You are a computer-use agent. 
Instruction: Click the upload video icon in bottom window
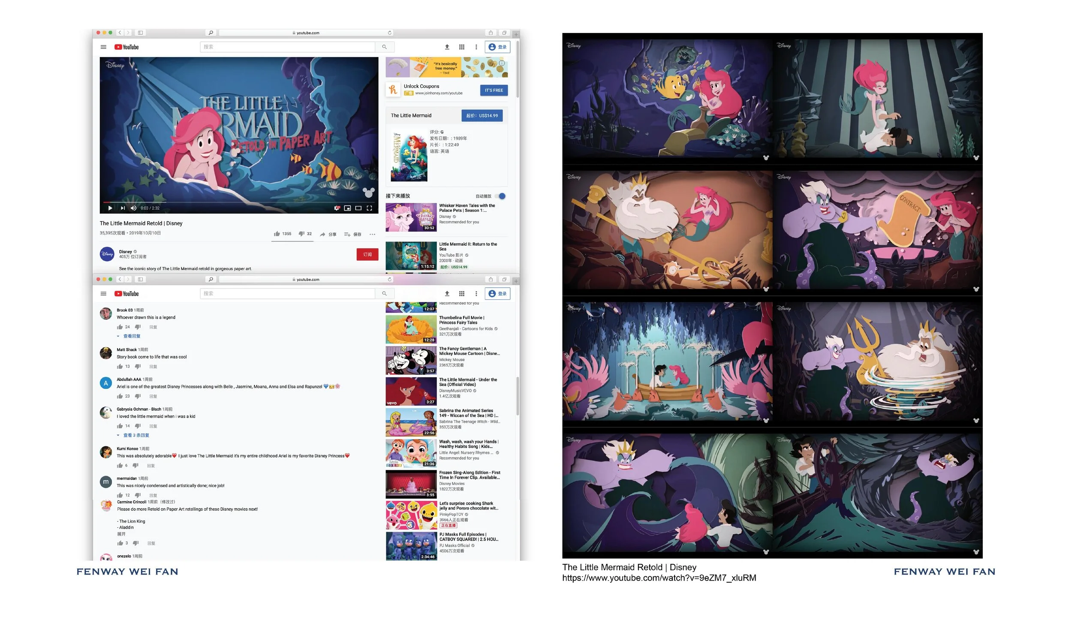click(447, 294)
